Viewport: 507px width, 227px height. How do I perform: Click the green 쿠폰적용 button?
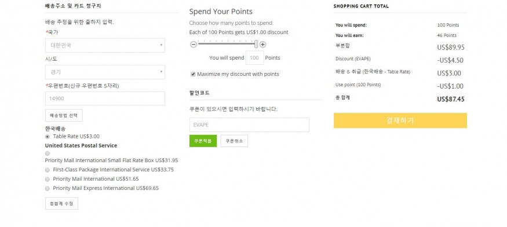pos(203,141)
